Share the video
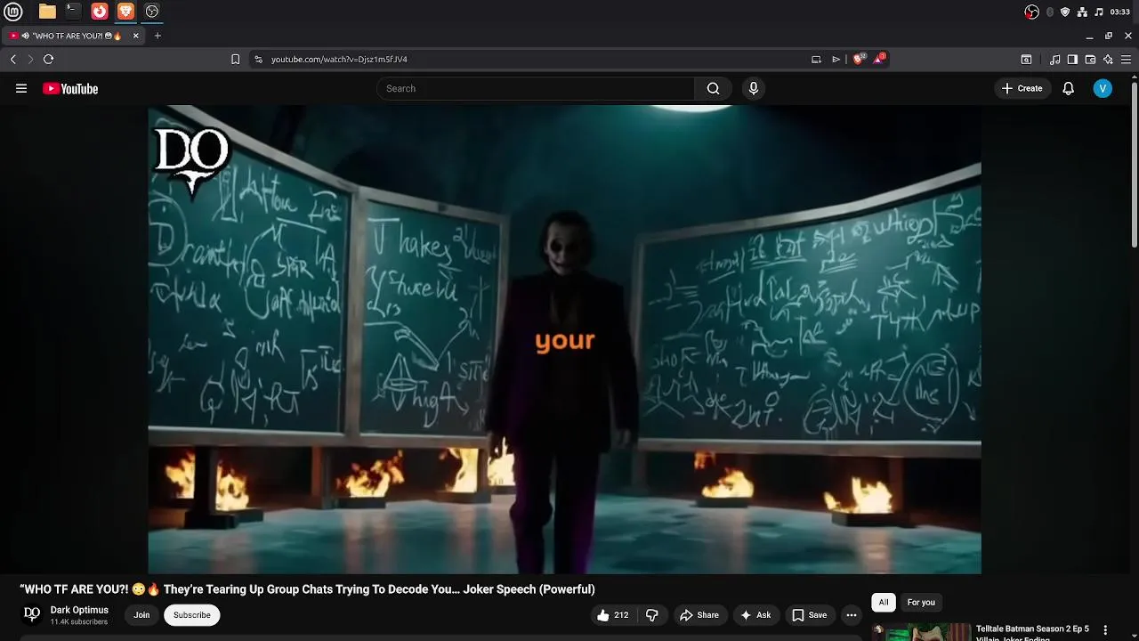This screenshot has height=641, width=1139. click(x=699, y=615)
